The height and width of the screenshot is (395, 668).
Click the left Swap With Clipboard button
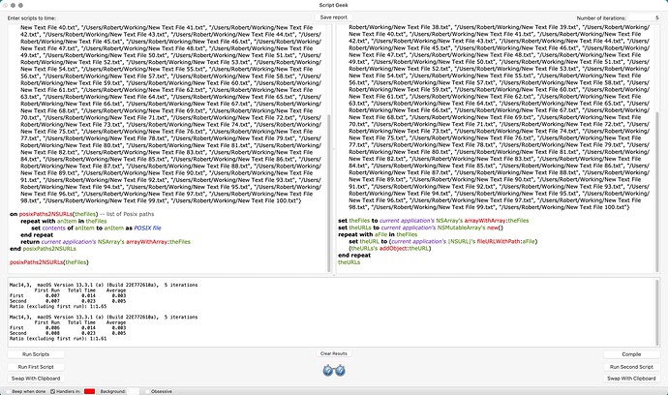[x=36, y=379]
